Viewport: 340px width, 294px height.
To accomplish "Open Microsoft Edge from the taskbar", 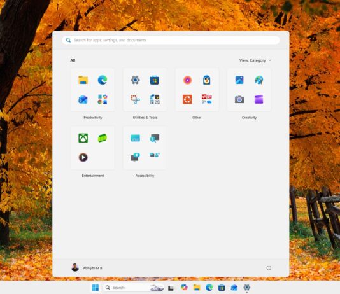I will click(209, 288).
